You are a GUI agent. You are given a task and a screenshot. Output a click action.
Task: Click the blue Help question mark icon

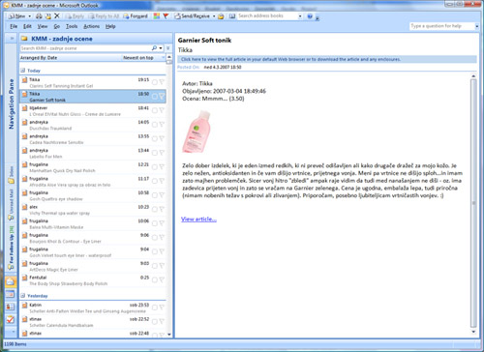pos(310,15)
